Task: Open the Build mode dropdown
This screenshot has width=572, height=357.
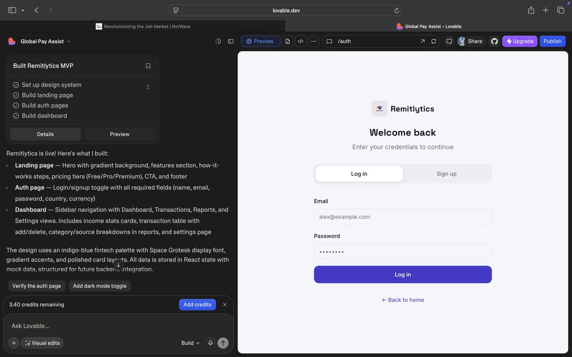Action: point(191,343)
